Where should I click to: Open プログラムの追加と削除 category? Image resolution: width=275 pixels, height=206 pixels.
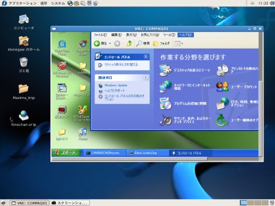coord(183,104)
